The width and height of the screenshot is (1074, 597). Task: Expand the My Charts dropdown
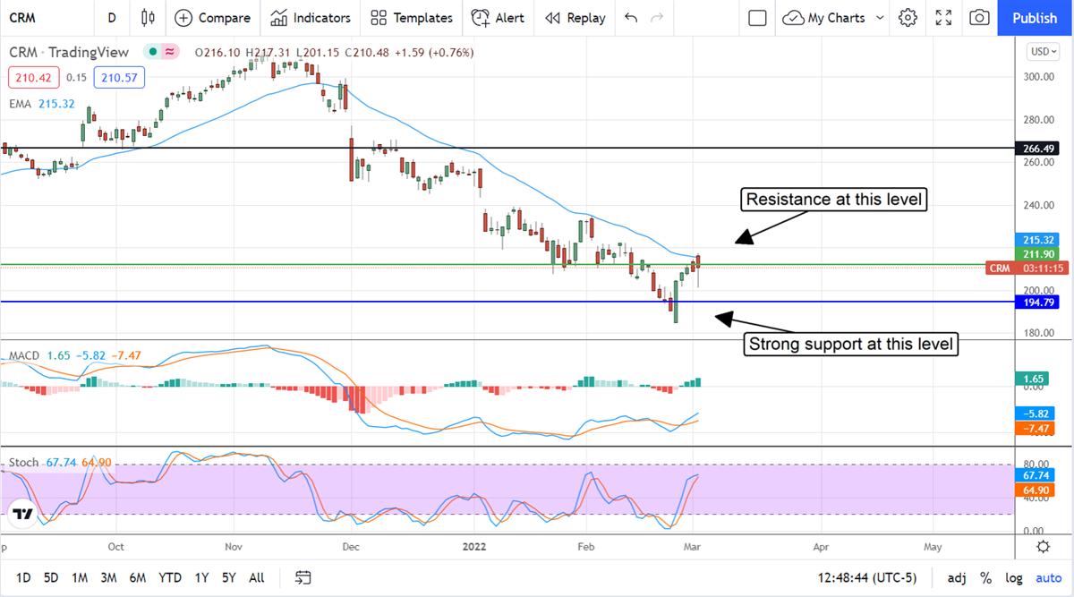click(x=880, y=18)
